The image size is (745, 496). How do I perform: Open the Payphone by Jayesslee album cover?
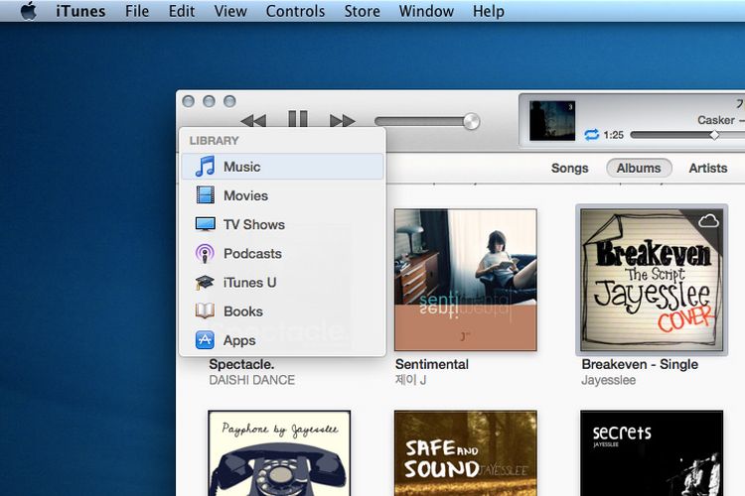(x=279, y=453)
